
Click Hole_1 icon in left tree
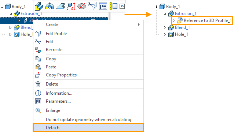(x=17, y=34)
